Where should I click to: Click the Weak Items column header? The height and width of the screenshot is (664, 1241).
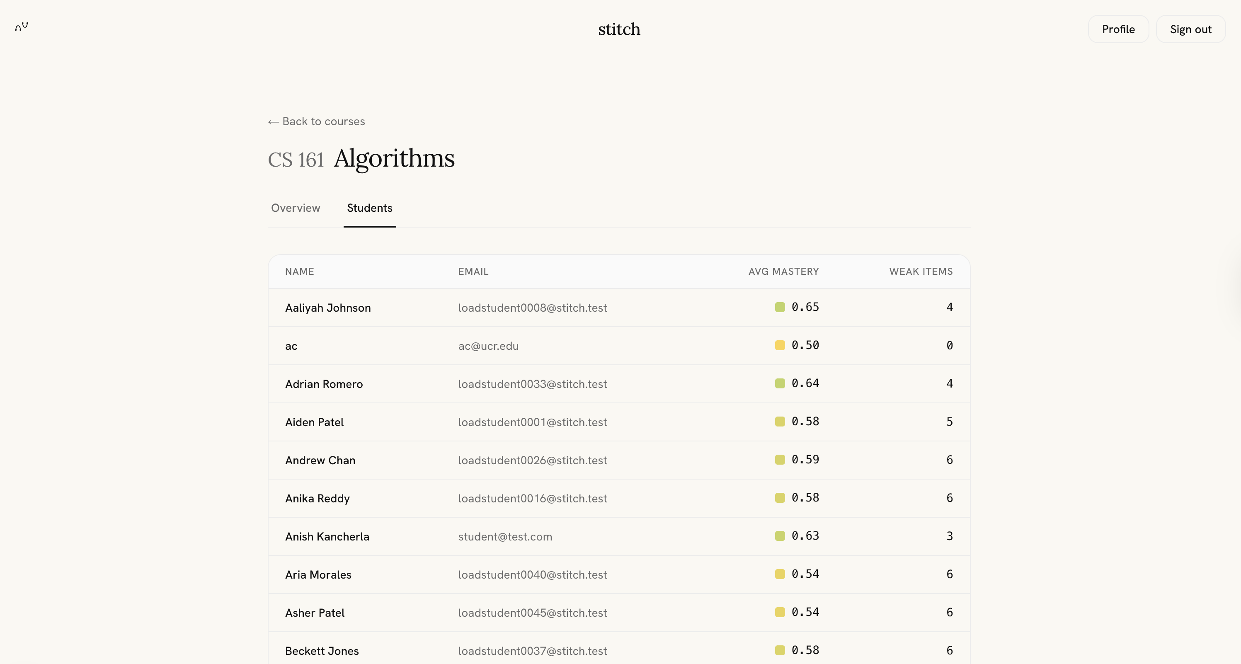920,271
